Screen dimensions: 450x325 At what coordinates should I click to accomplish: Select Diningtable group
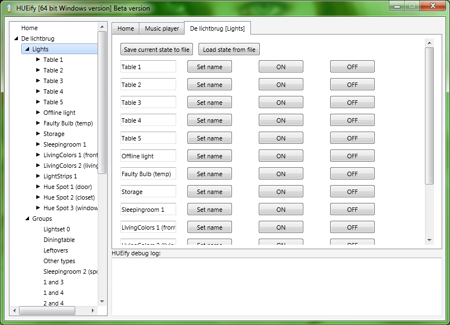[59, 240]
